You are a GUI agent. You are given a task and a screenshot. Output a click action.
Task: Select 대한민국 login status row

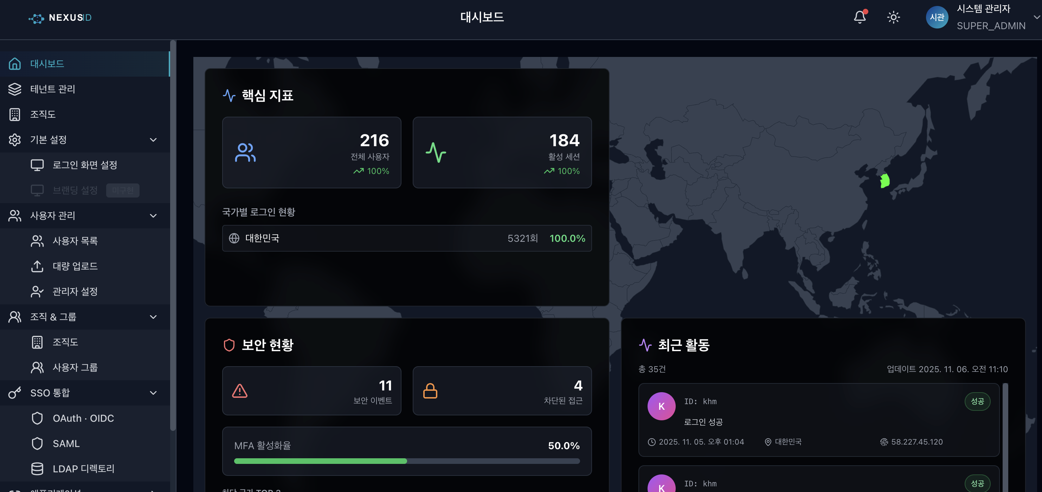point(406,239)
